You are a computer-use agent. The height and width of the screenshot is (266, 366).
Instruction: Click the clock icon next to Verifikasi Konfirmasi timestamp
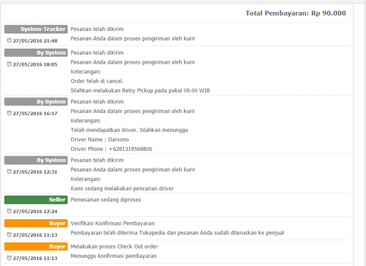click(9, 235)
